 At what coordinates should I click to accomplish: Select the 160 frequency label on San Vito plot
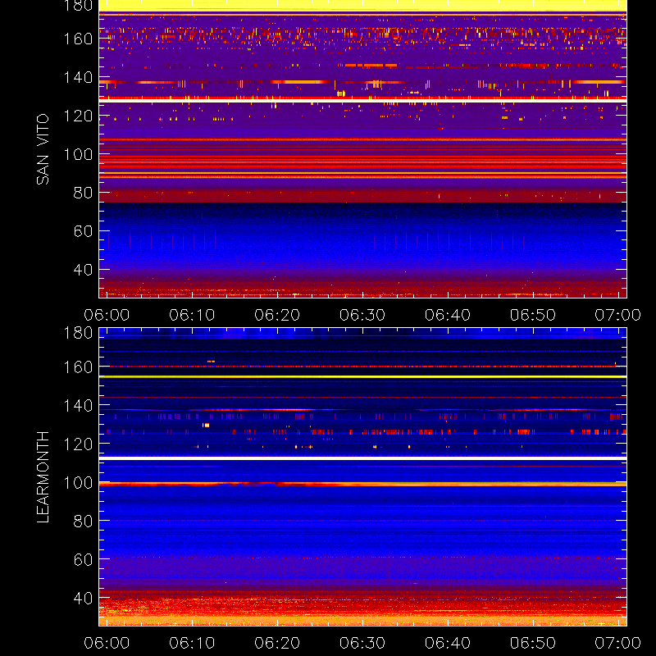(78, 39)
